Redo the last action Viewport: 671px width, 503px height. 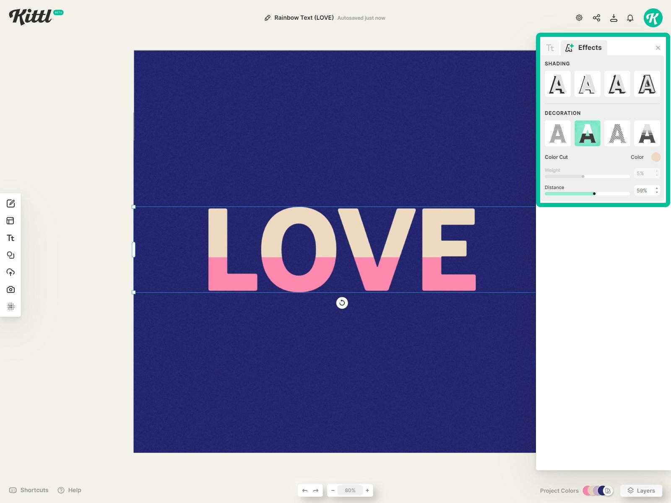[x=316, y=490]
